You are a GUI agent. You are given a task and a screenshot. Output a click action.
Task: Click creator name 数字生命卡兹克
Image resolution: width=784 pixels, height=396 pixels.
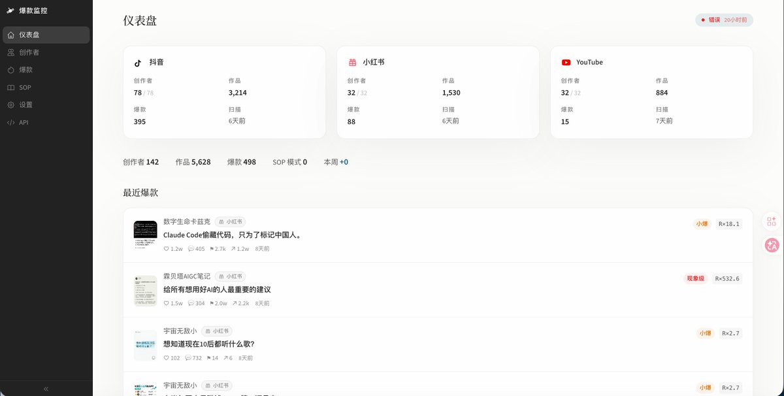click(187, 222)
